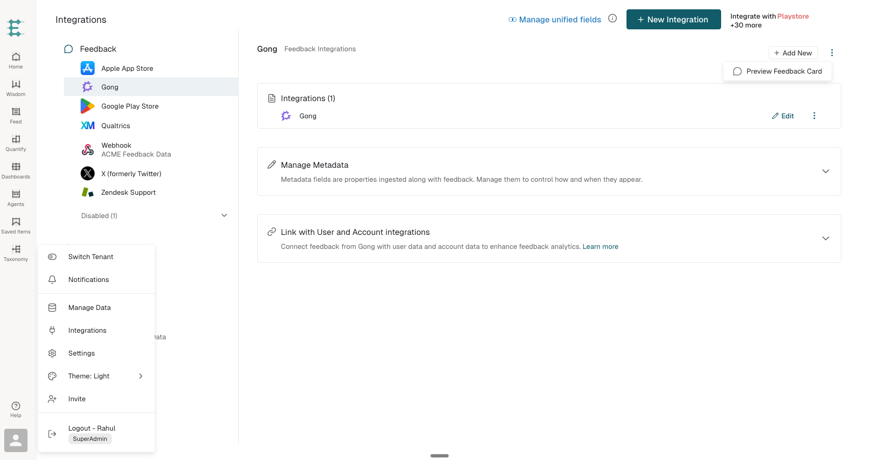Open the Taxonomy sidebar icon

[16, 253]
